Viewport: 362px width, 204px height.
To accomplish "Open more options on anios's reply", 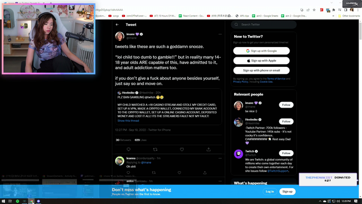I will 220,181.
